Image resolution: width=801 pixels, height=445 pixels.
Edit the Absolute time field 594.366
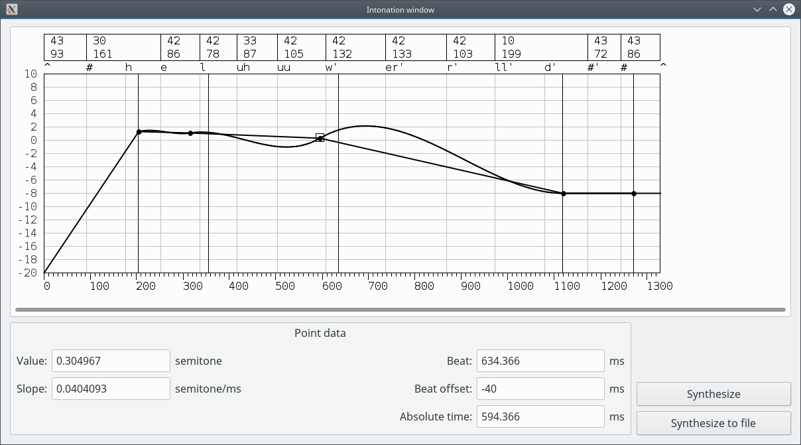click(540, 416)
